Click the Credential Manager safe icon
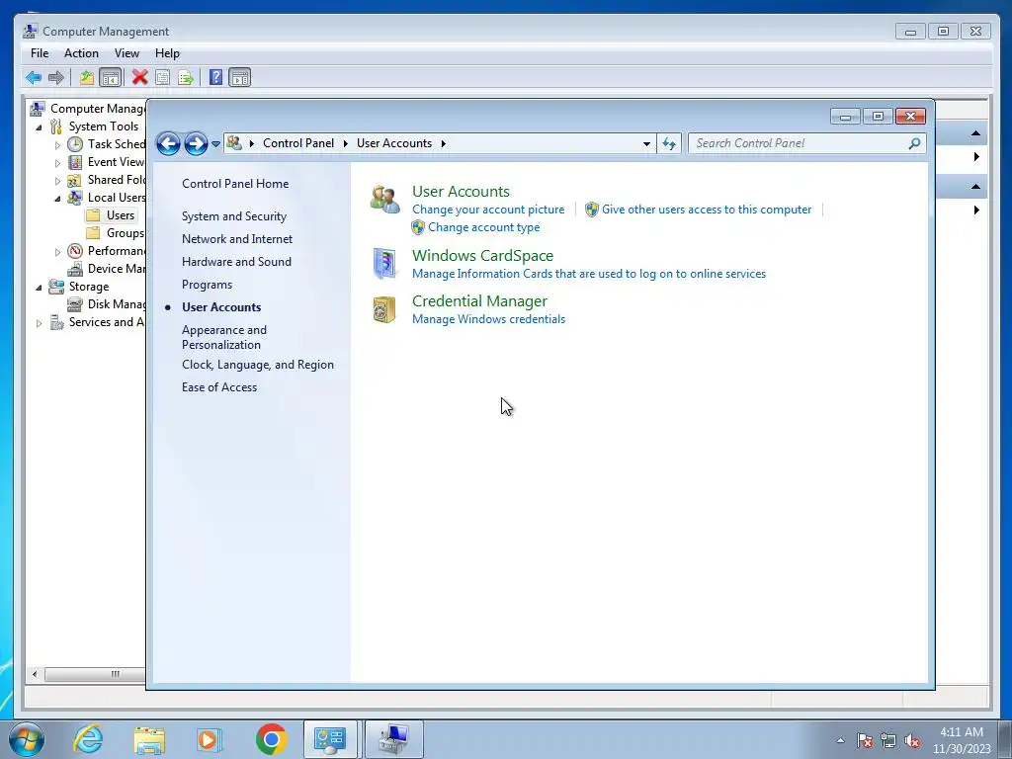Screen dimensions: 1012x759 (x=384, y=309)
